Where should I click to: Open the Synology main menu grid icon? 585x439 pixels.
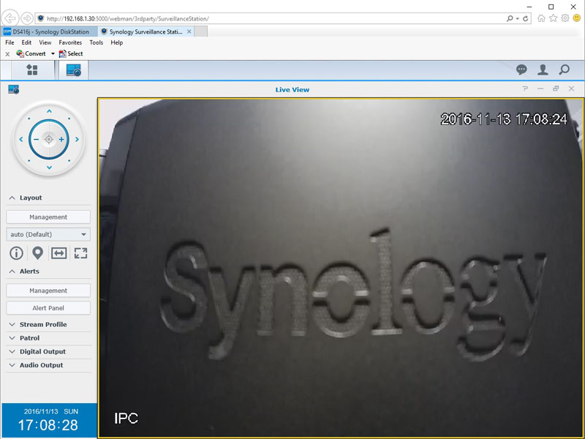pos(32,70)
